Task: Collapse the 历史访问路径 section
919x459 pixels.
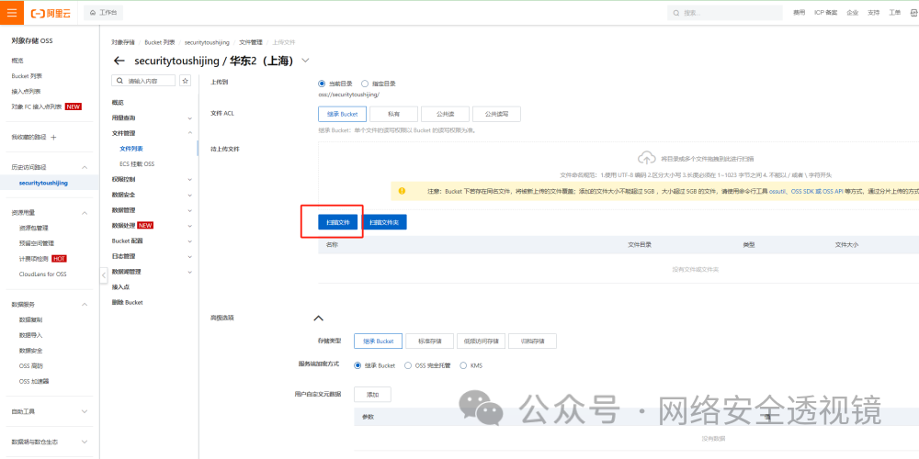Action: point(85,167)
